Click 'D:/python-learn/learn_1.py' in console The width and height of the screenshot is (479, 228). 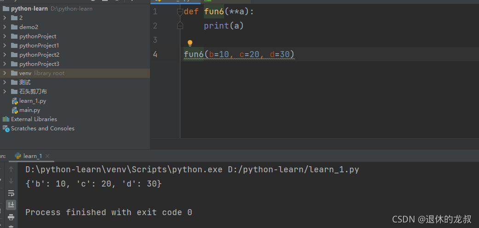point(294,170)
